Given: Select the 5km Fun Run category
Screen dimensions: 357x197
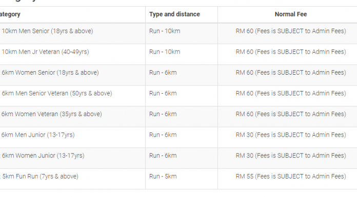Looking at the screenshot, I should pyautogui.click(x=41, y=177).
